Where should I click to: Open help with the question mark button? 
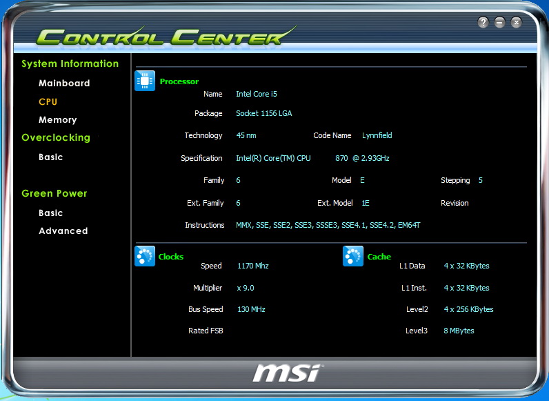(483, 22)
